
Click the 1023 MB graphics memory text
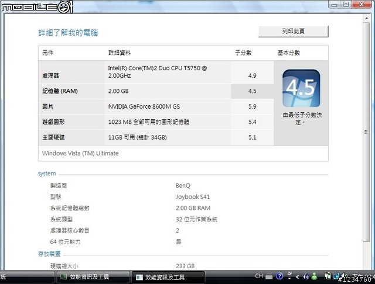[149, 122]
